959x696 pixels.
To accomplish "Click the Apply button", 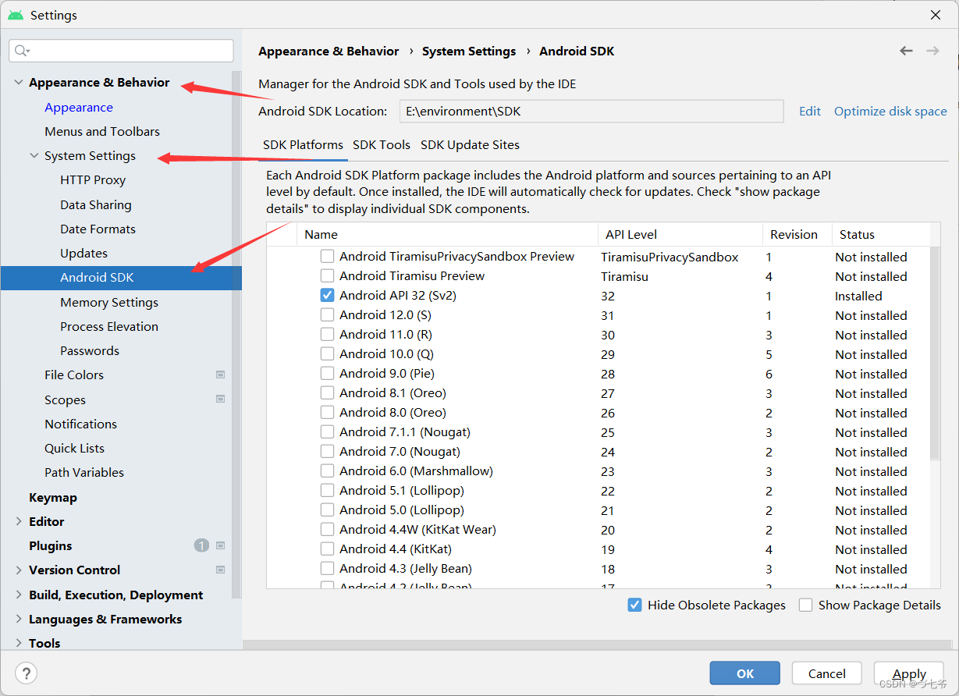I will (x=909, y=673).
